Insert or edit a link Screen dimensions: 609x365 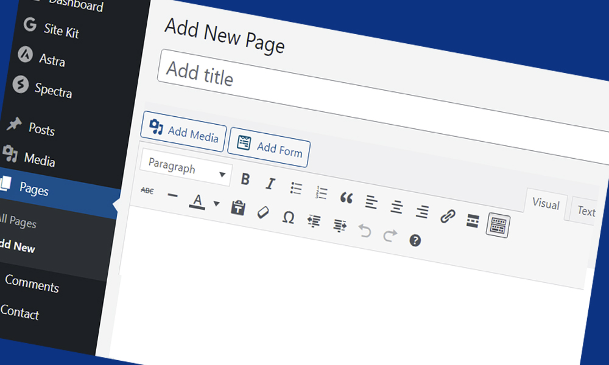pos(448,216)
